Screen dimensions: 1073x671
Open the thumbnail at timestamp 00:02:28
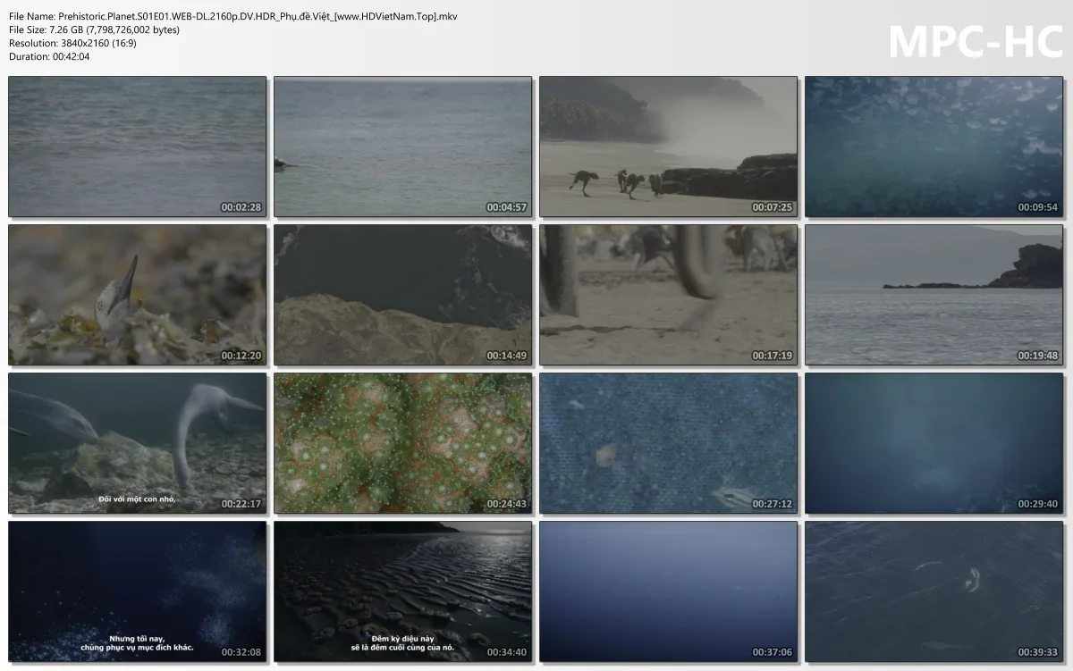coord(136,147)
